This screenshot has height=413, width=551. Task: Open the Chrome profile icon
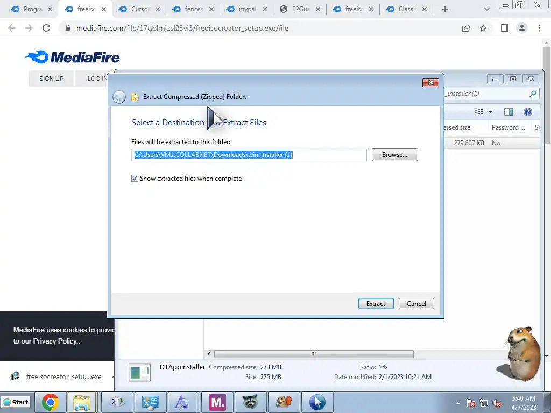(x=522, y=28)
